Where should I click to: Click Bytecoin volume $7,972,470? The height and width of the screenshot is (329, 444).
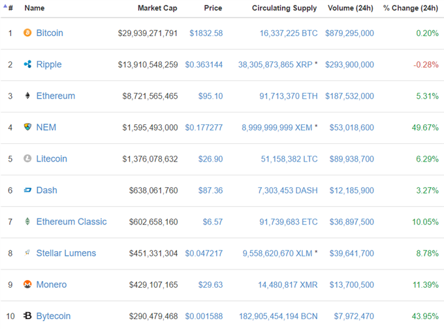[354, 317]
